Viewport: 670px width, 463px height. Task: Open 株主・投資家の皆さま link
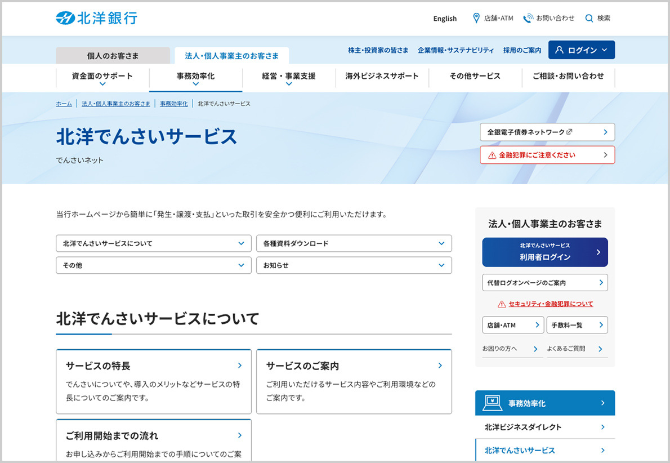378,50
